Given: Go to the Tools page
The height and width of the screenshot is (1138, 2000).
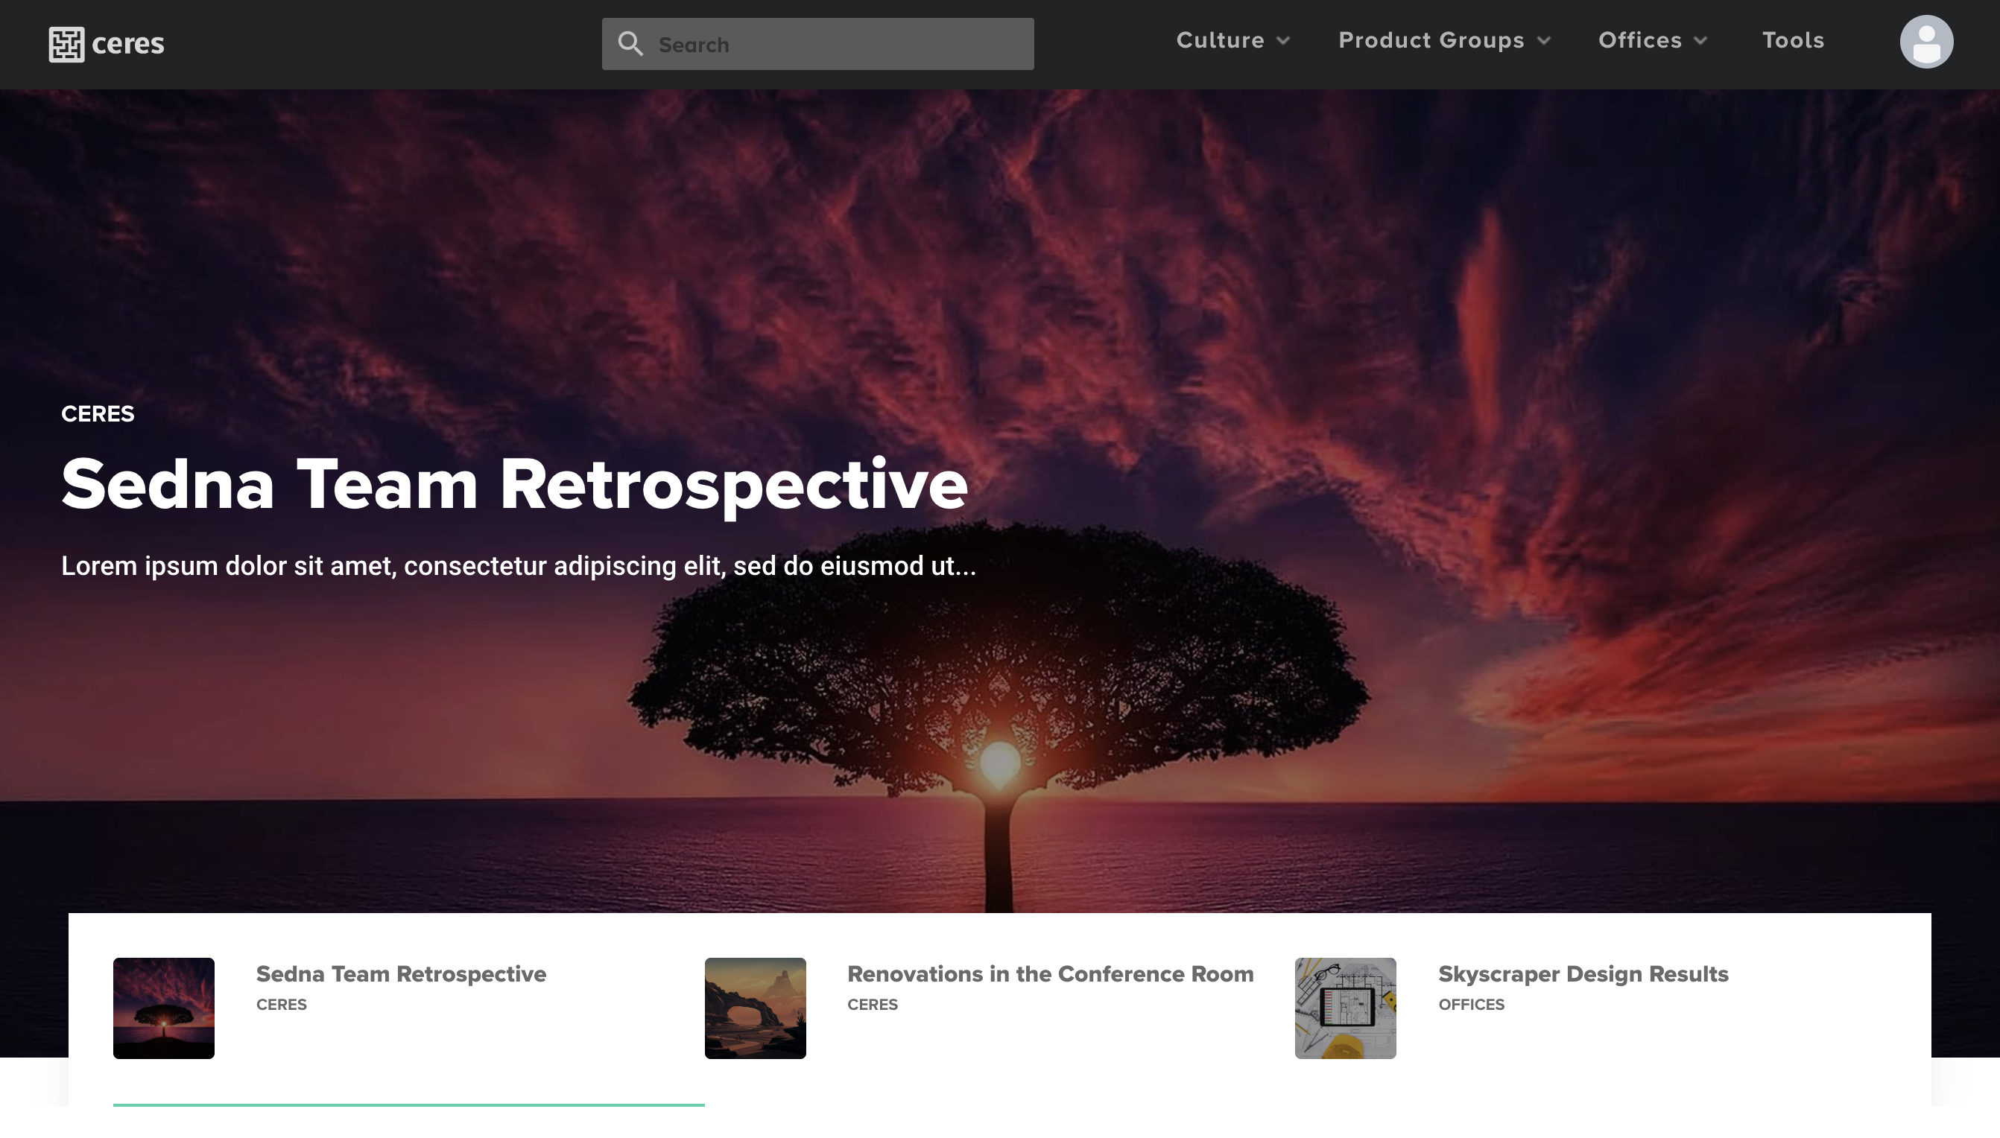Looking at the screenshot, I should [x=1793, y=40].
